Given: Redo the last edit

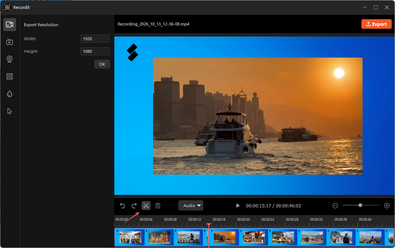Looking at the screenshot, I should click(134, 206).
